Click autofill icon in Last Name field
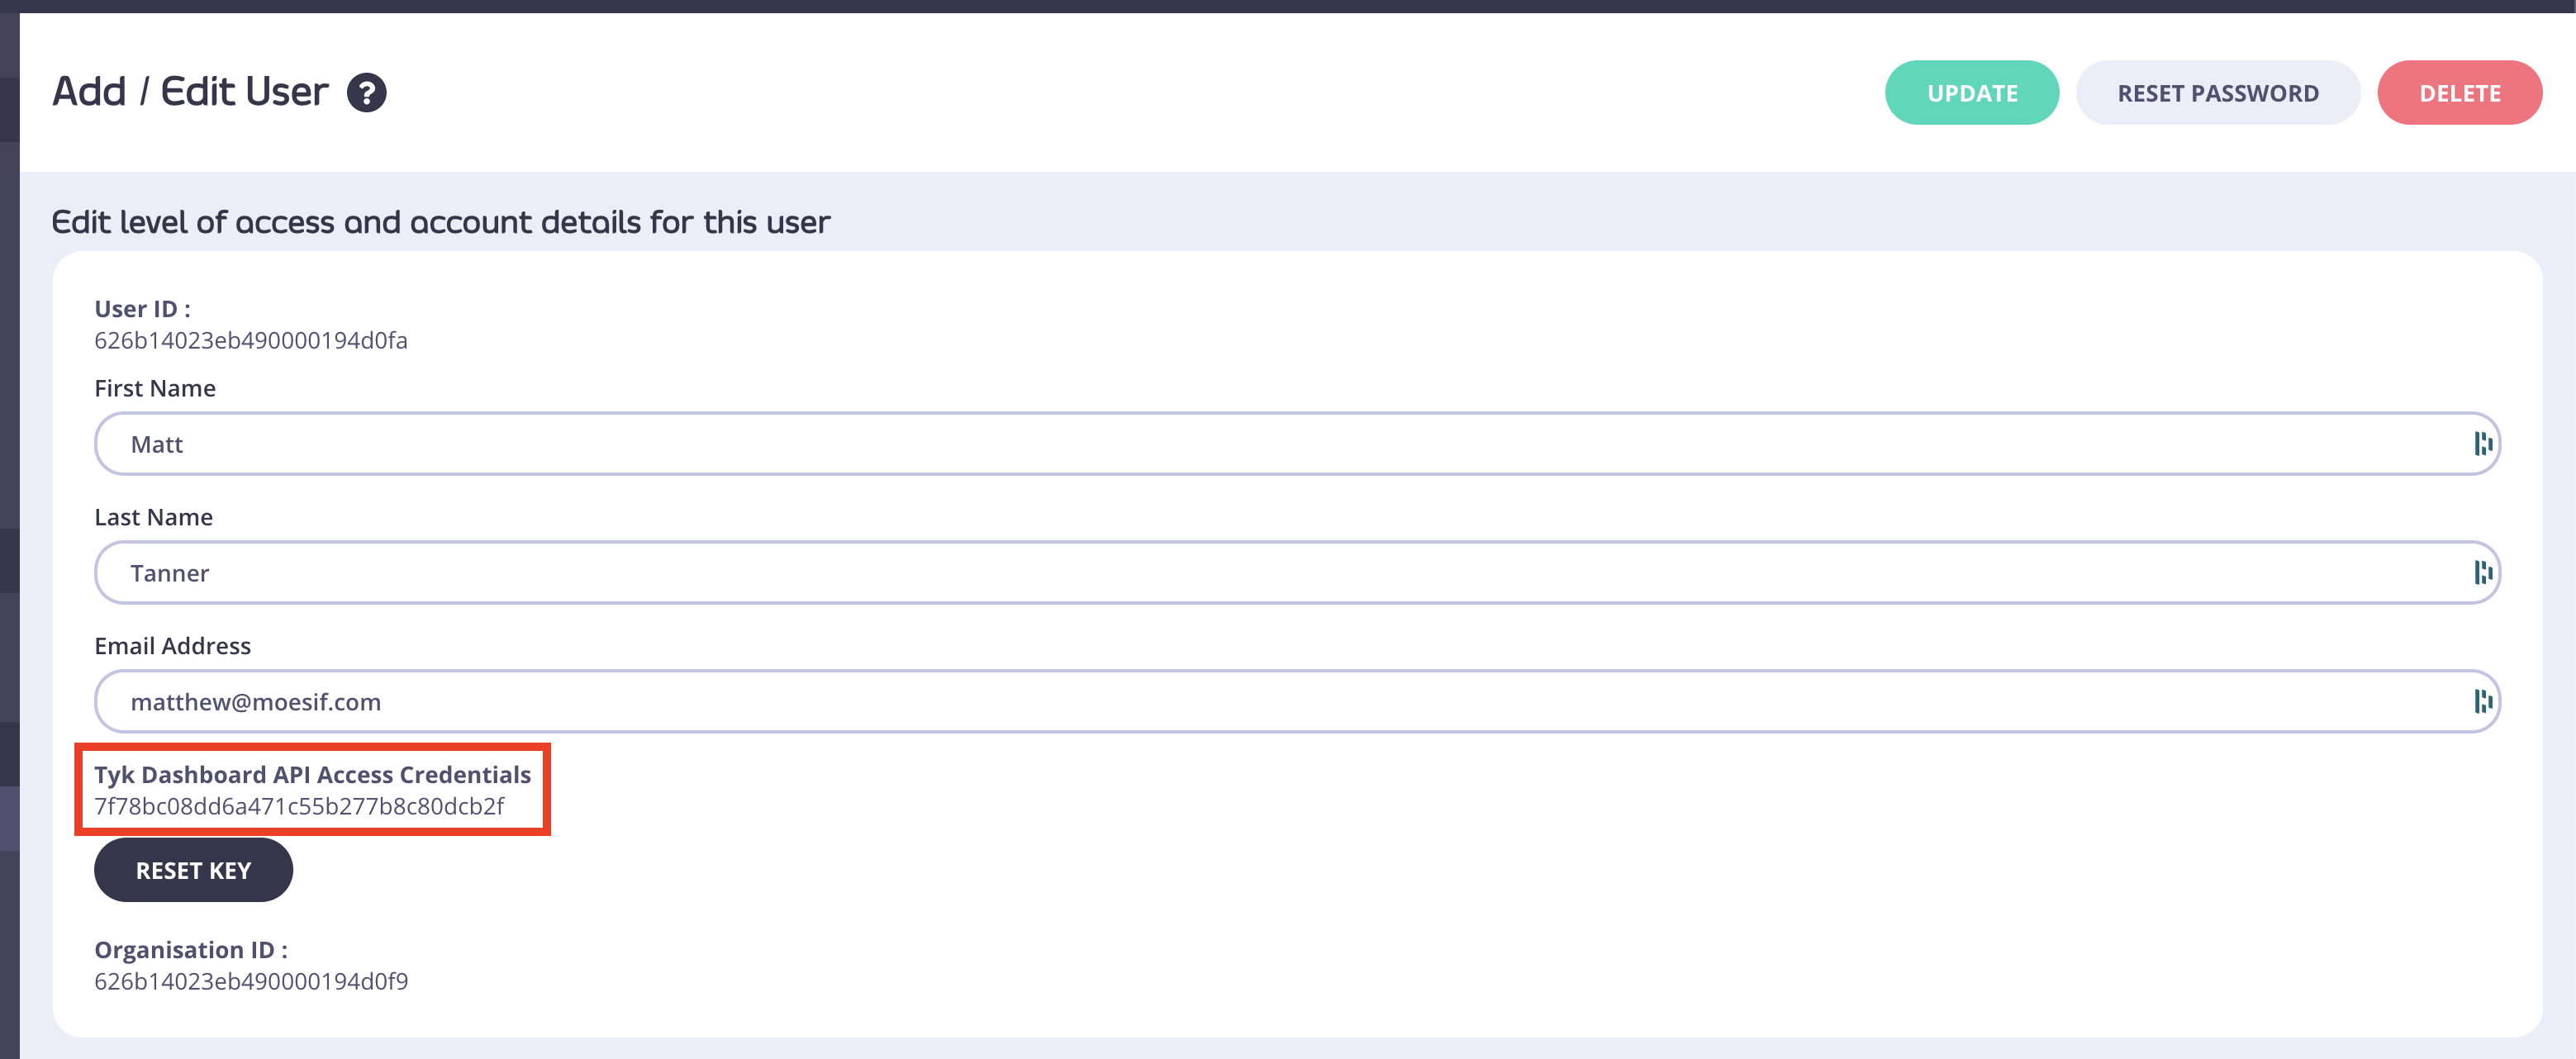Screen dimensions: 2576x1059 pyautogui.click(x=2482, y=572)
